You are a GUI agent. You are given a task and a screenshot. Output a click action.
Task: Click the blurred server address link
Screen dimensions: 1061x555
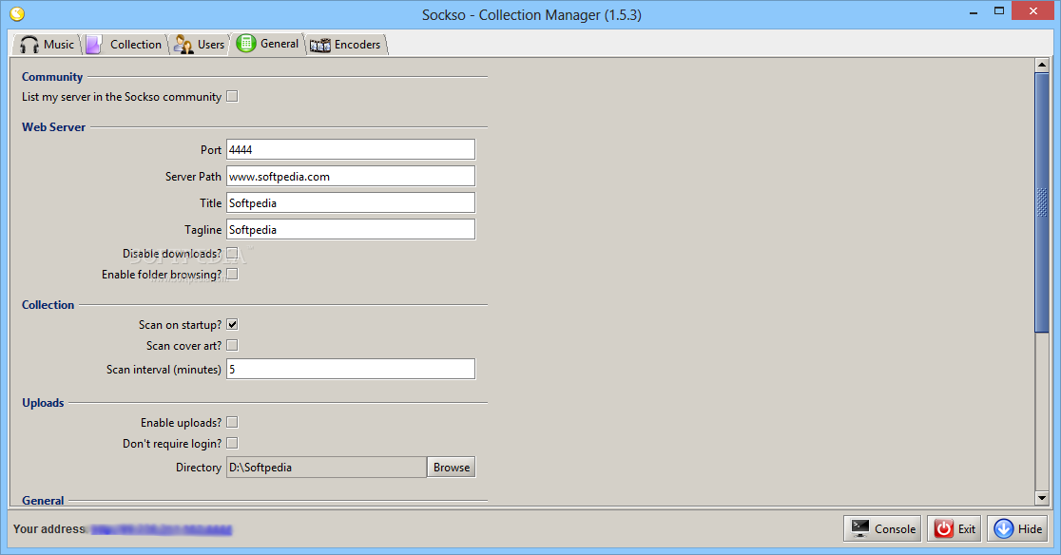161,529
